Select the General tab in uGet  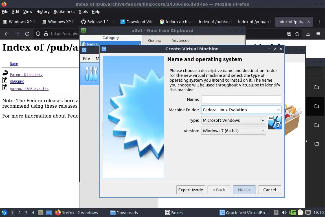(155, 40)
